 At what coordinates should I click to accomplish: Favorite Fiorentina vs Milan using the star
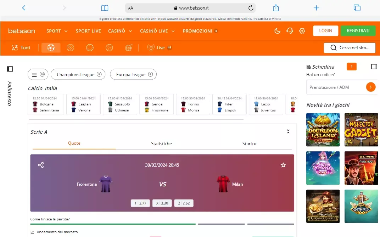(x=283, y=165)
